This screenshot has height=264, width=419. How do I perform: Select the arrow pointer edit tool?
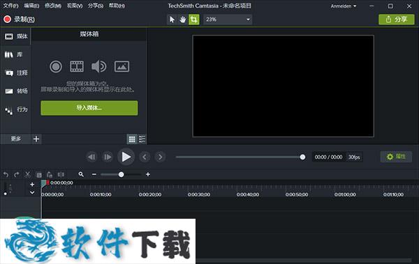172,20
